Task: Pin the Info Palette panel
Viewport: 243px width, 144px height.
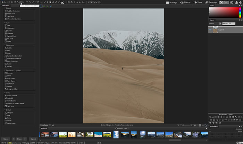Action: coord(239,126)
